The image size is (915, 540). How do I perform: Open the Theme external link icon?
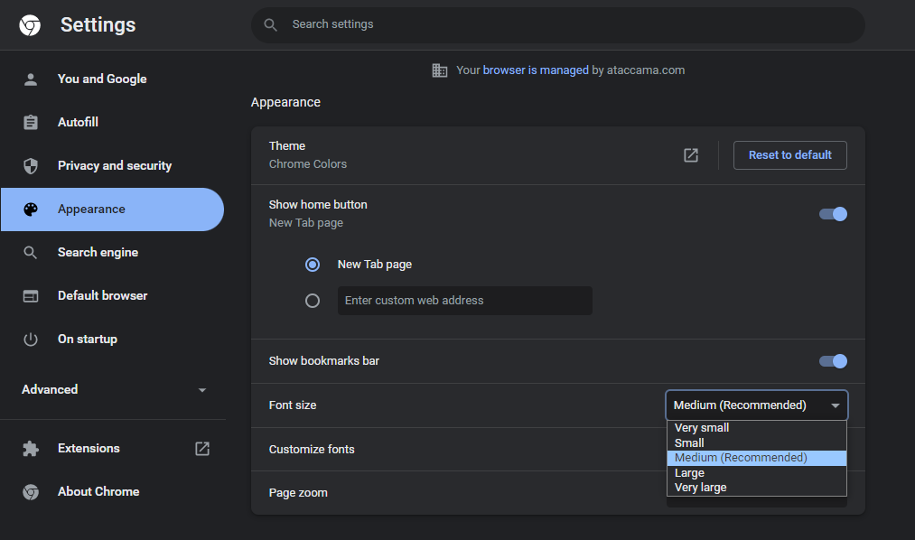[x=690, y=155]
